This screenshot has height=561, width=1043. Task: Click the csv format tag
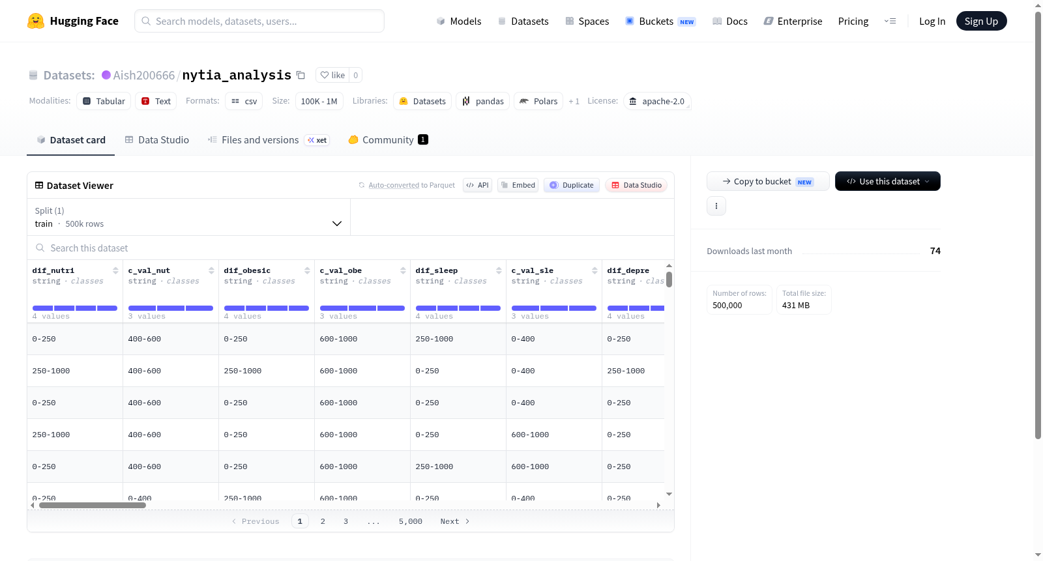coord(244,101)
